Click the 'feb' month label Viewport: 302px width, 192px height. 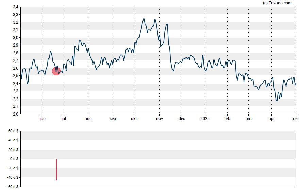[227, 119]
